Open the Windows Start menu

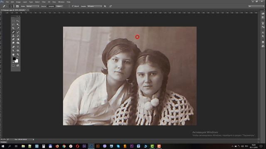coord(3,146)
